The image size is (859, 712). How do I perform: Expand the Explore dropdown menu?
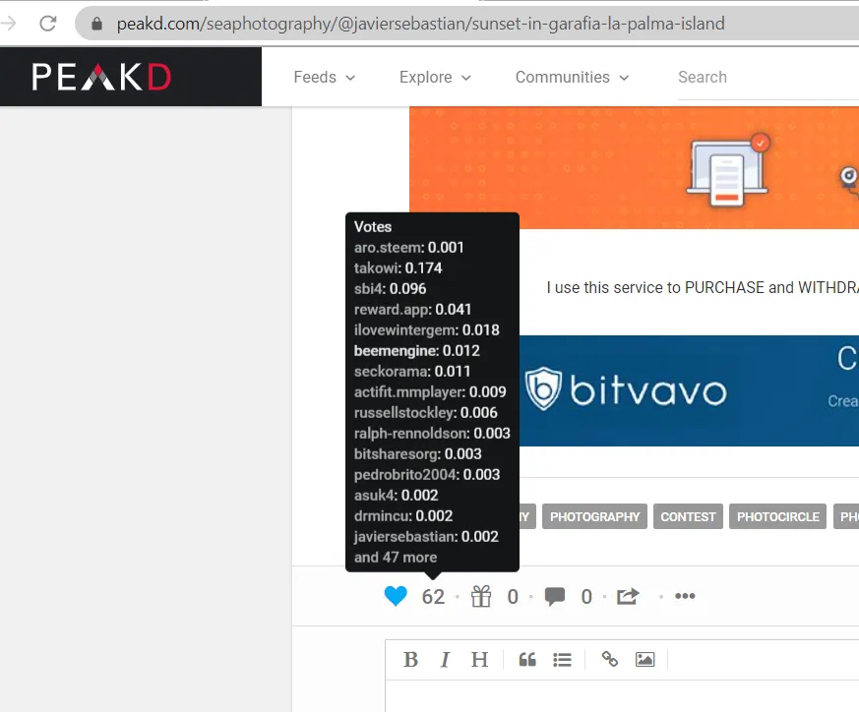click(x=435, y=78)
